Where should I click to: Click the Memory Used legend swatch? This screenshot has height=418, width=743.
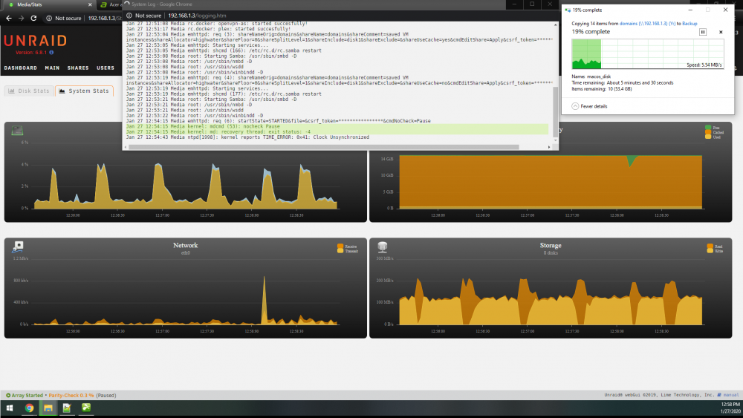pos(708,137)
